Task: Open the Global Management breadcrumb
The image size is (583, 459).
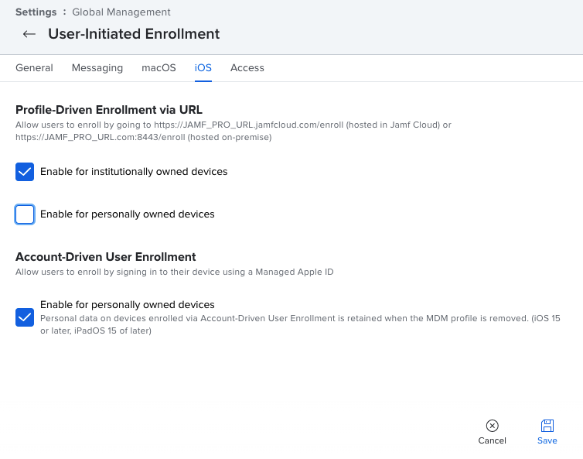Action: coord(121,12)
